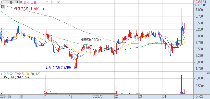Click the 1,153,114주(617.35%) volume readout
The height and width of the screenshot is (99, 210).
[16, 77]
